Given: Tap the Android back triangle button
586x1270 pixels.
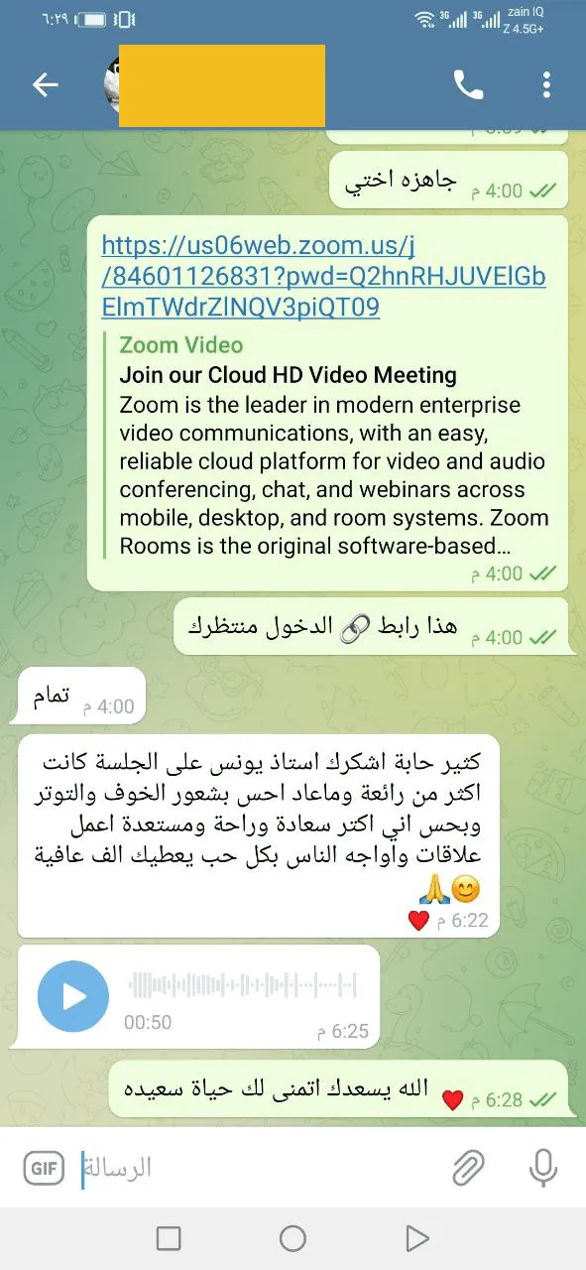Looking at the screenshot, I should point(416,1238).
